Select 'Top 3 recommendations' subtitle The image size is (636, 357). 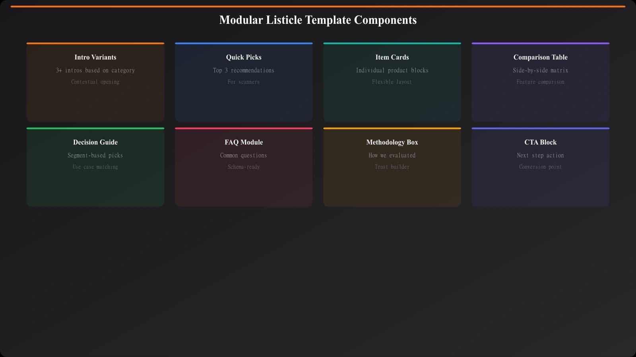(x=244, y=70)
